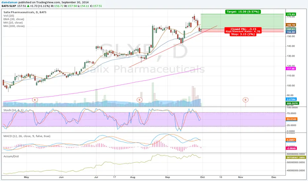The width and height of the screenshot is (308, 181).
Task: Click the 157.51 last price tag
Action: click(291, 29)
